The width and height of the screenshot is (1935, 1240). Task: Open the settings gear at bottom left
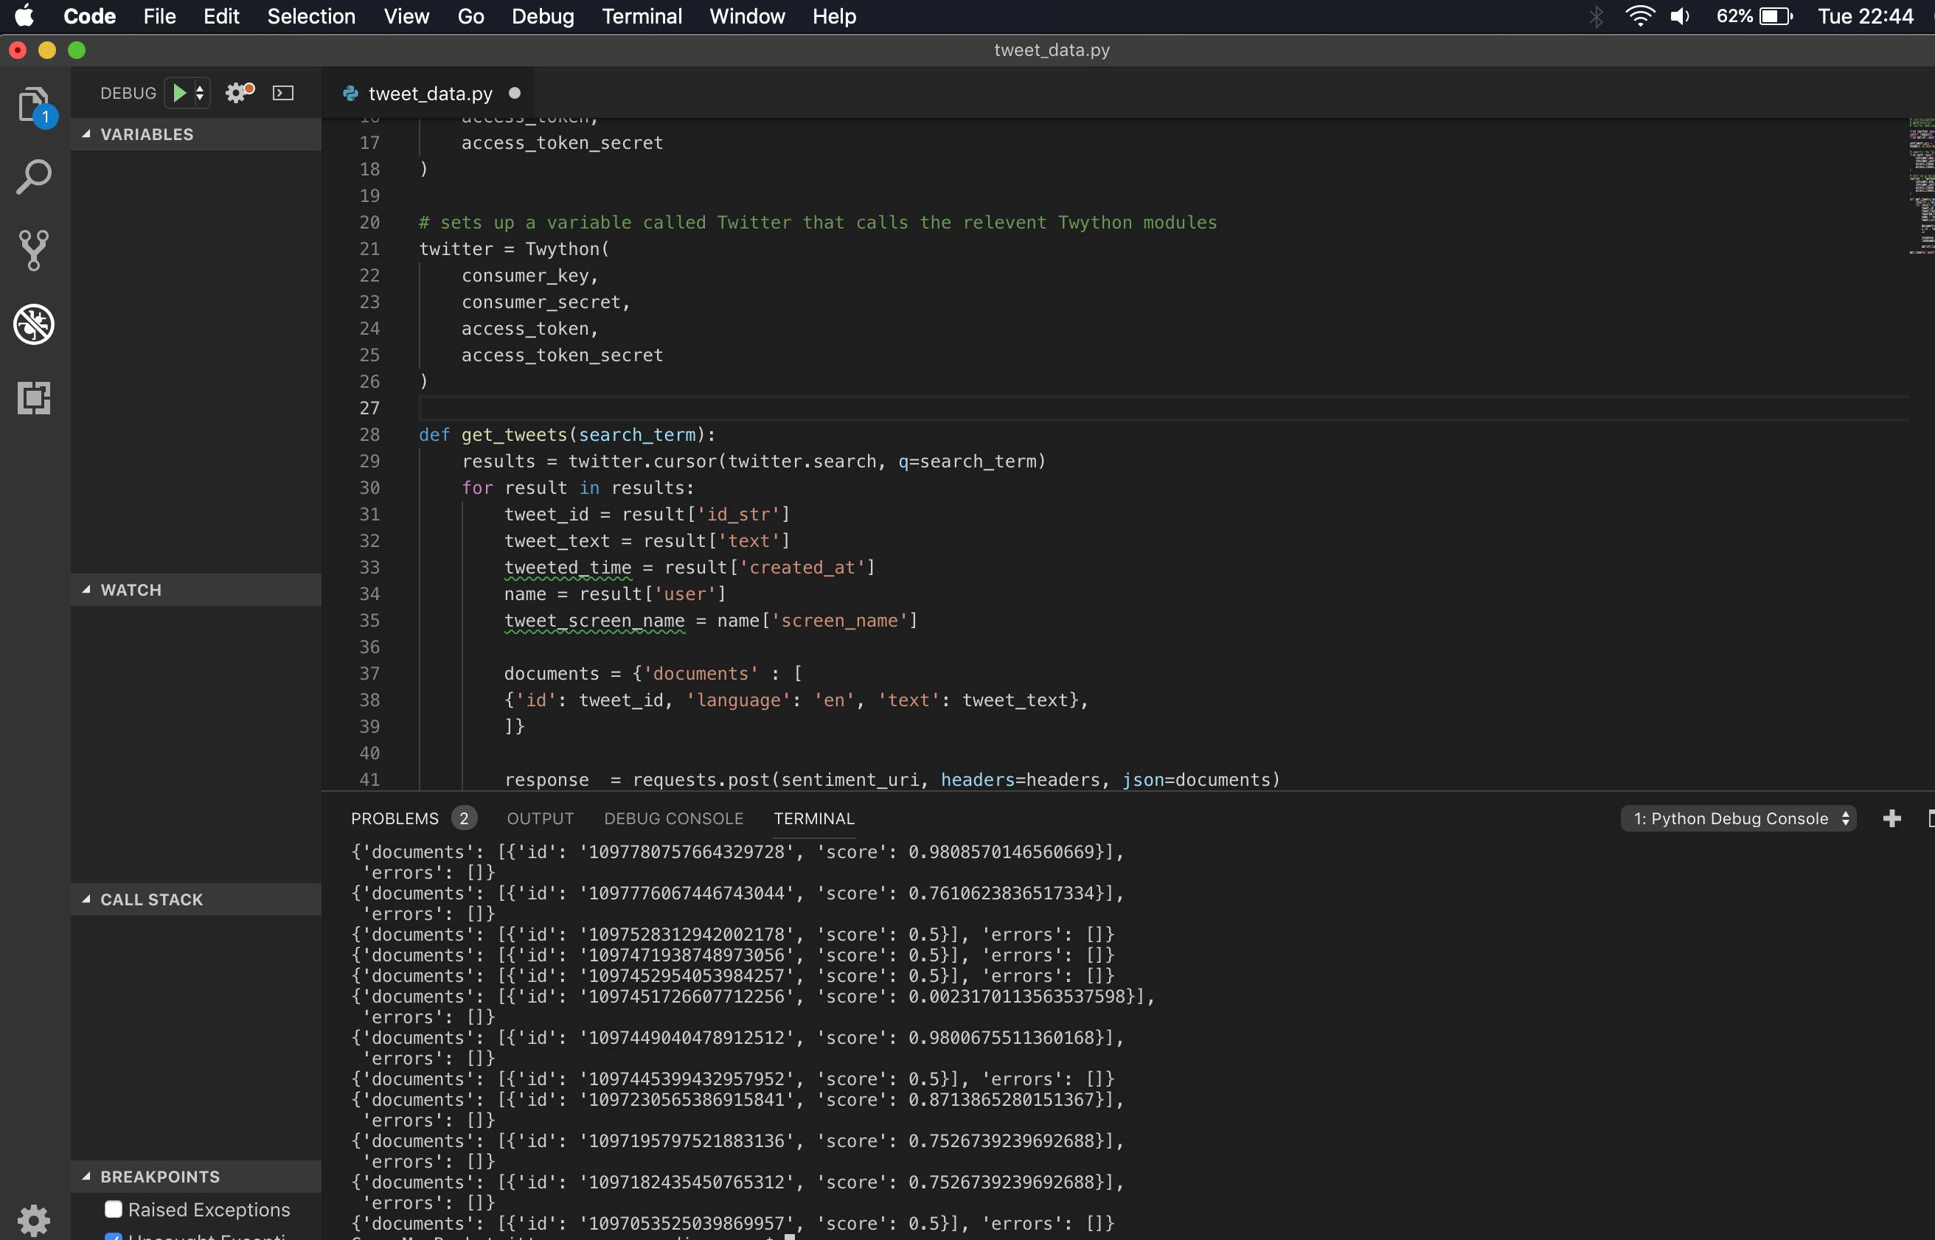(34, 1219)
